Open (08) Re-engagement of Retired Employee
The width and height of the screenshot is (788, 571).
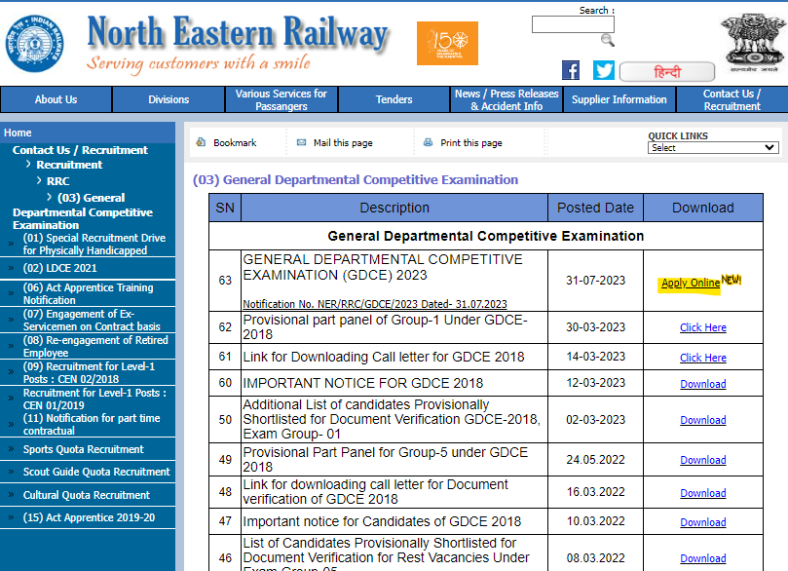(95, 346)
